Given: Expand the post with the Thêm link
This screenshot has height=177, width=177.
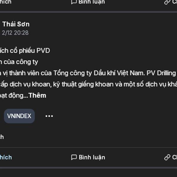Looking at the screenshot, I should coord(37,96).
